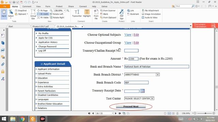Open the Test Center dropdown
This screenshot has width=218, height=122.
point(152,99)
